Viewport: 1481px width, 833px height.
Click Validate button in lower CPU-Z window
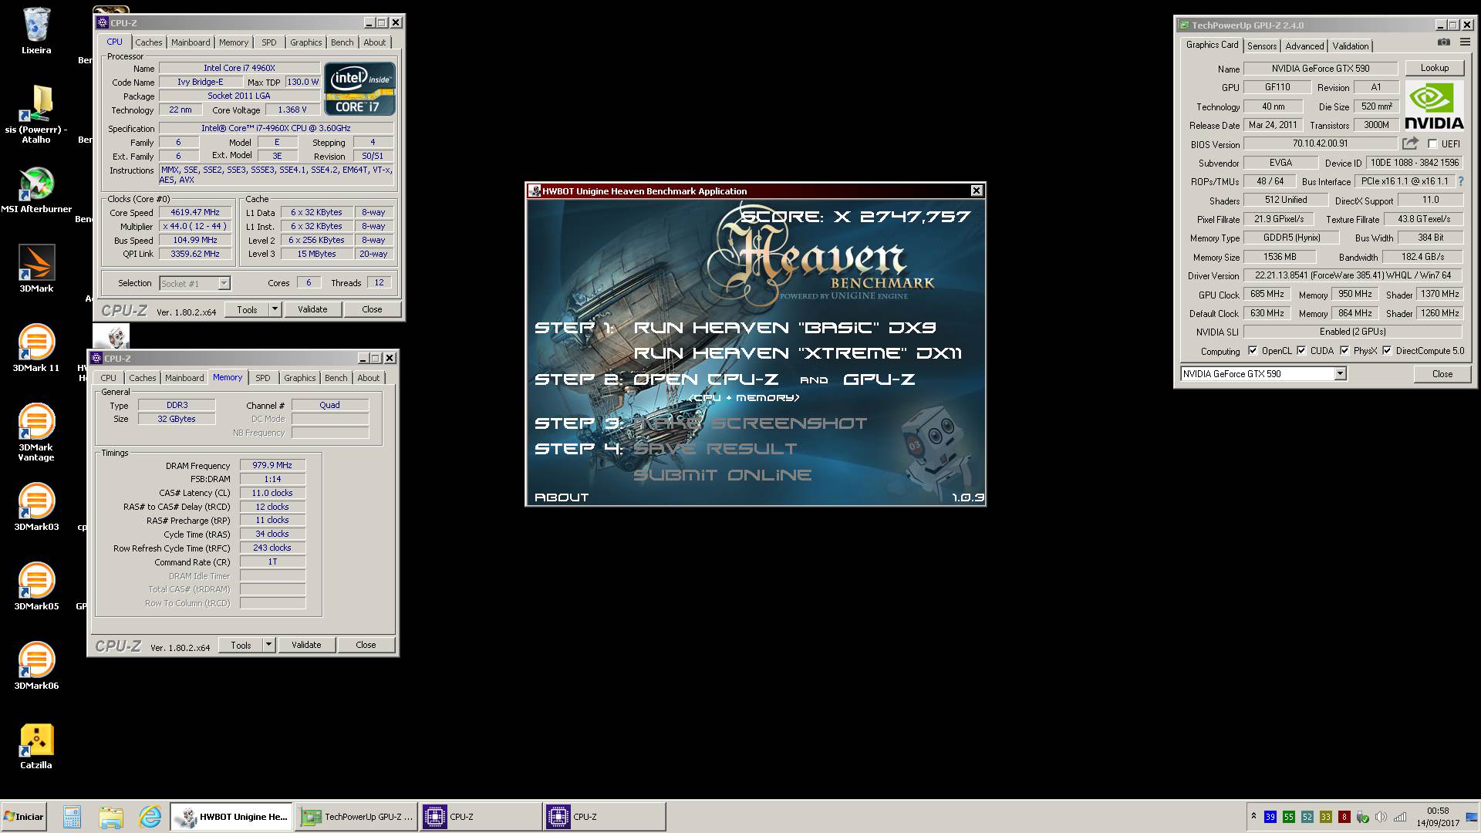pos(306,645)
